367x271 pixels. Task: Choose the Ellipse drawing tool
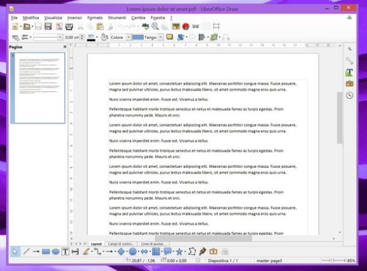[56, 251]
